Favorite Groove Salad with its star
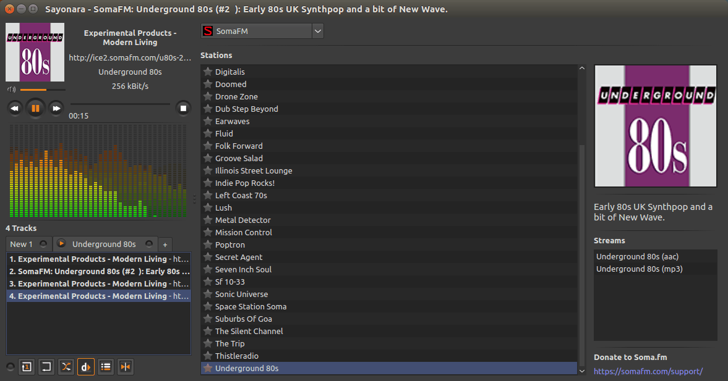The width and height of the screenshot is (728, 381). [208, 159]
